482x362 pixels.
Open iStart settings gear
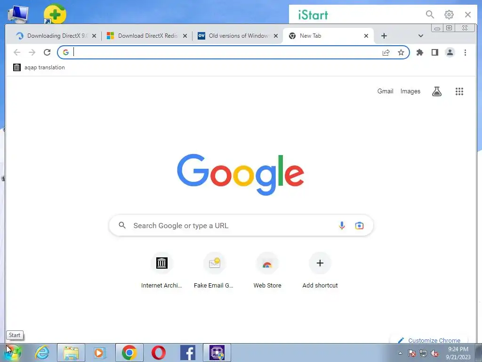(x=449, y=15)
